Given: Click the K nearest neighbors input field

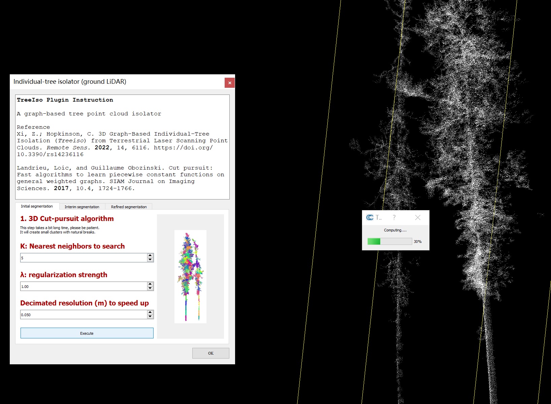Looking at the screenshot, I should tap(83, 258).
